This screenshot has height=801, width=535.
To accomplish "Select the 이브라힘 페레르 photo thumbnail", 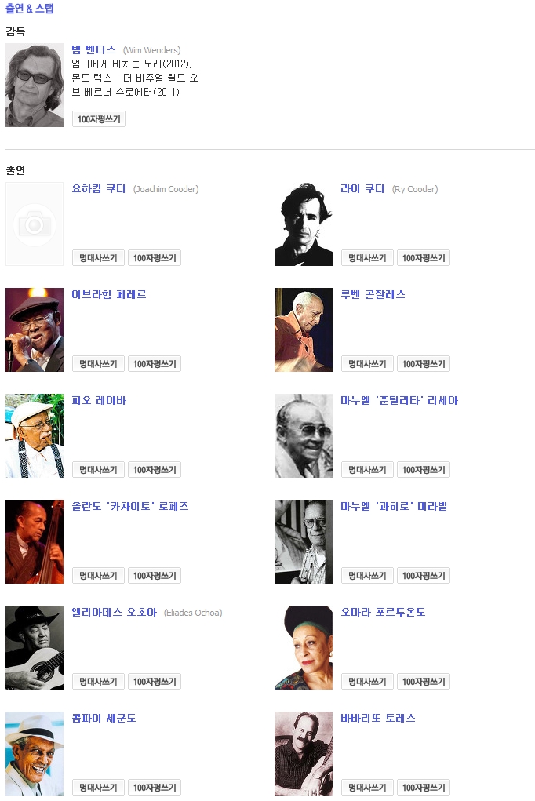I will [35, 330].
